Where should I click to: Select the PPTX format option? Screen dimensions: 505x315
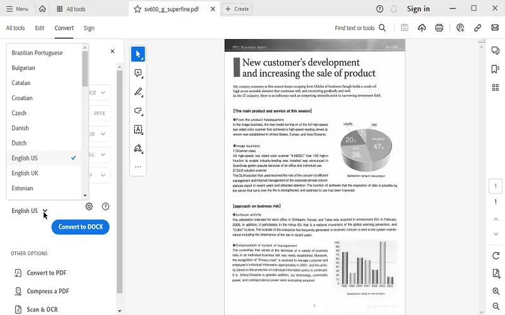[x=99, y=113]
